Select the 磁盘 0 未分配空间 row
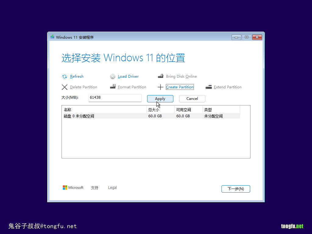The image size is (312, 234). point(152,116)
